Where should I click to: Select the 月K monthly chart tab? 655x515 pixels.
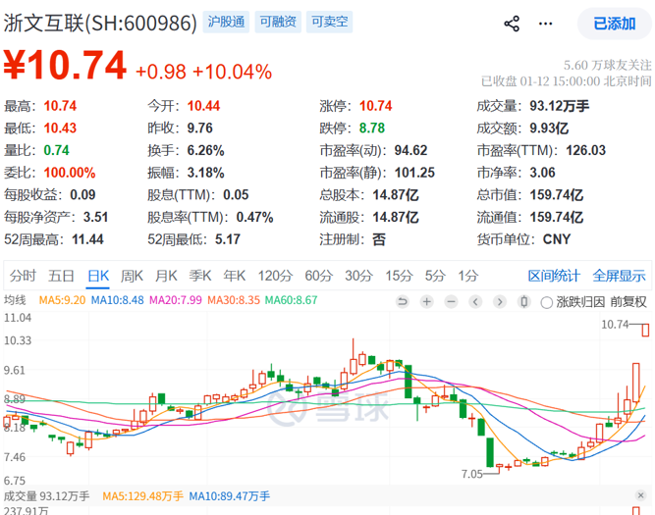pos(166,276)
